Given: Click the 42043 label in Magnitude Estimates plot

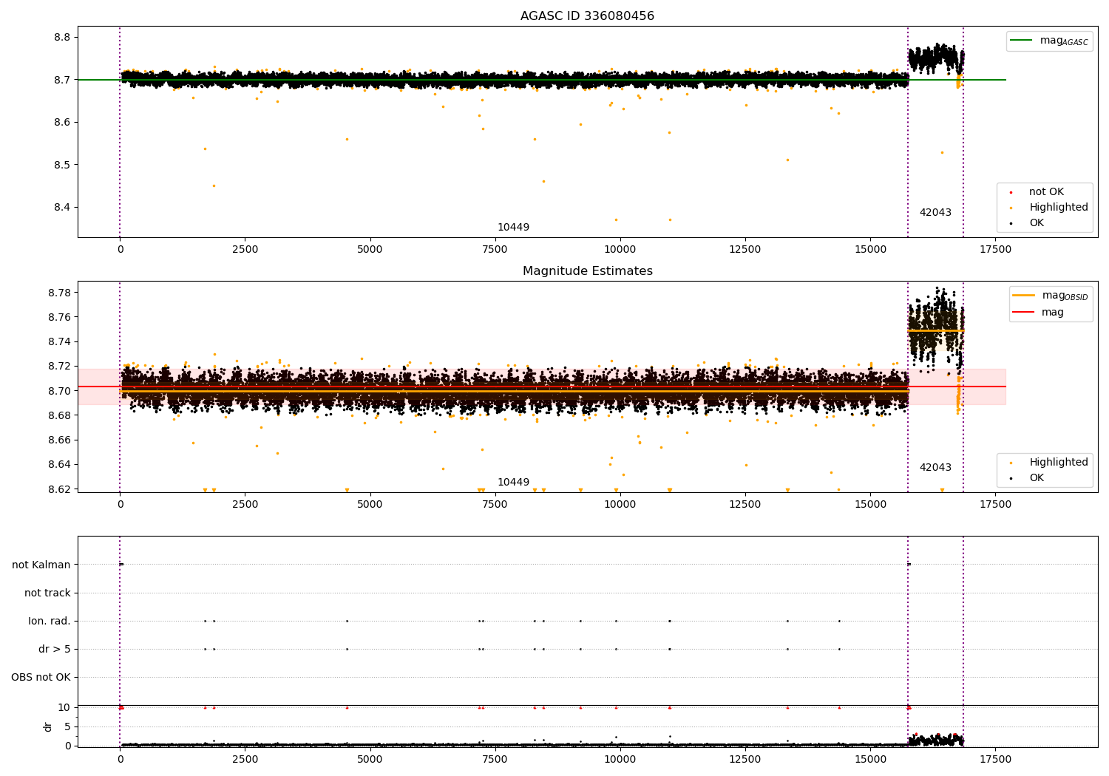Looking at the screenshot, I should click(x=935, y=468).
